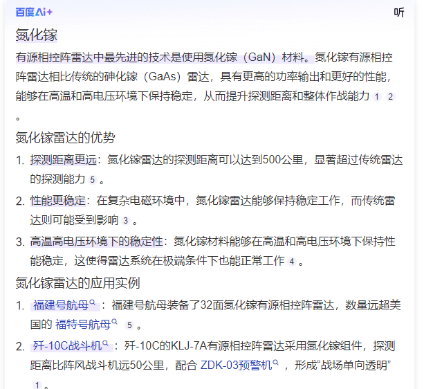This screenshot has height=389, width=424.
Task: Click search icon beside ZDK-03预警机
Action: coord(275,363)
